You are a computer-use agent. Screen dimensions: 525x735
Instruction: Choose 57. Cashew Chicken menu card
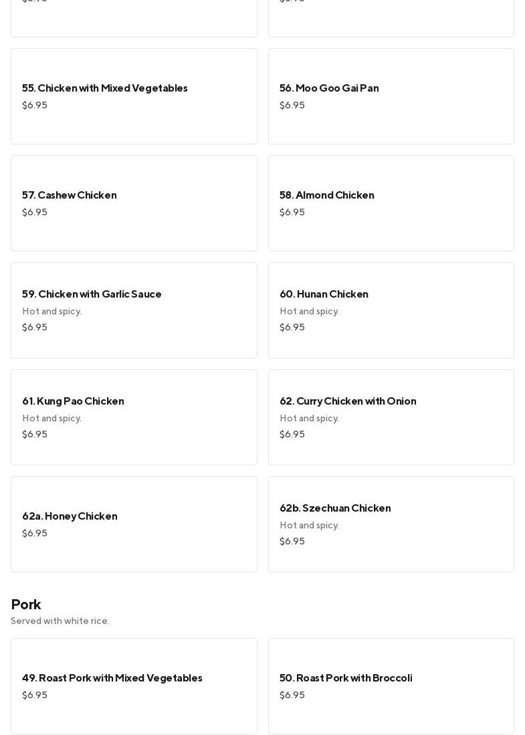tap(134, 203)
